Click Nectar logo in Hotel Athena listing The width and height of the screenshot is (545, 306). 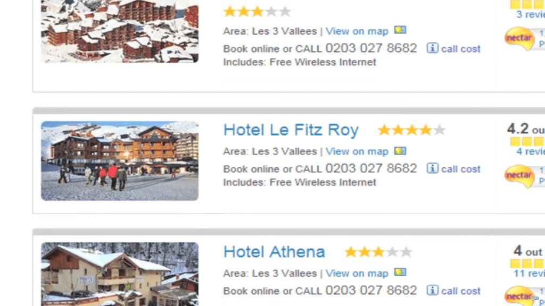click(519, 296)
